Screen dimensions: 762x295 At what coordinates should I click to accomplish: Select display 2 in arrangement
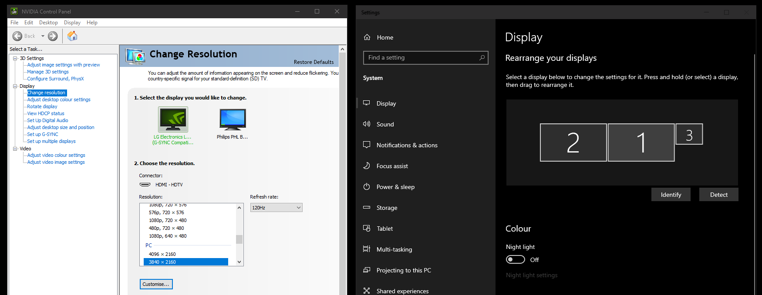pyautogui.click(x=573, y=143)
